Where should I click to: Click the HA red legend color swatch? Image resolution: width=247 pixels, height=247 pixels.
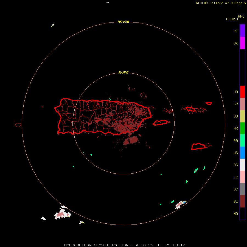click(242, 92)
